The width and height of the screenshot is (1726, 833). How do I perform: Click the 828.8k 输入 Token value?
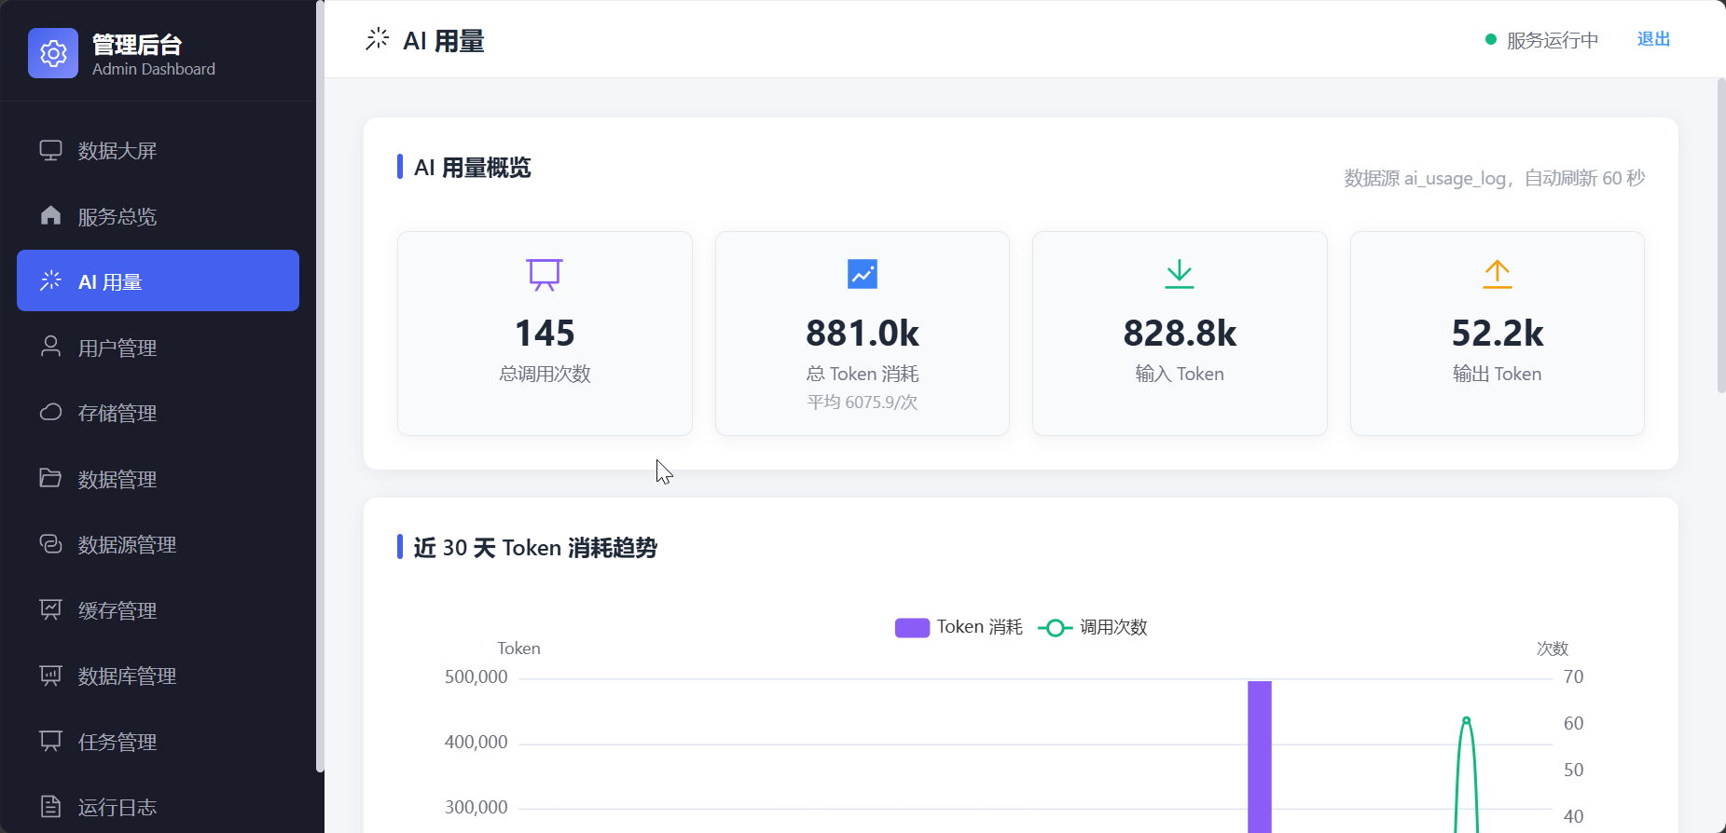(1180, 333)
